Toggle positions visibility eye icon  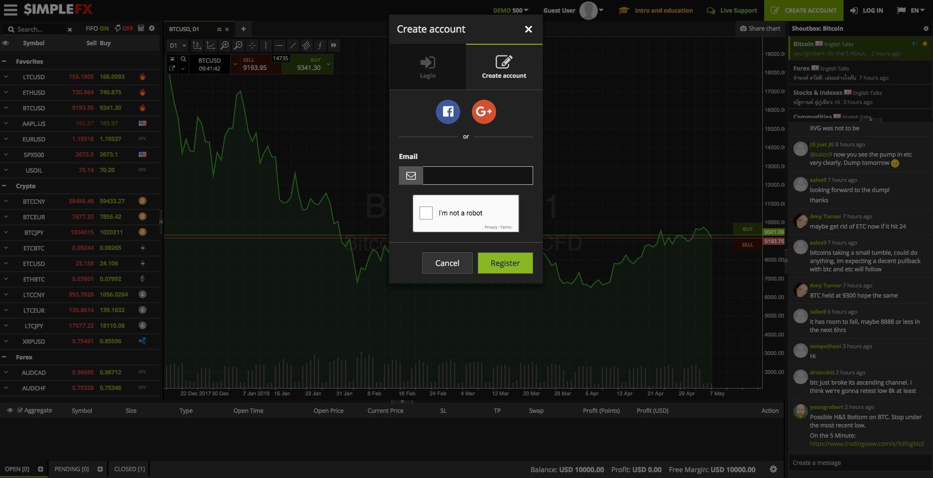pyautogui.click(x=10, y=410)
